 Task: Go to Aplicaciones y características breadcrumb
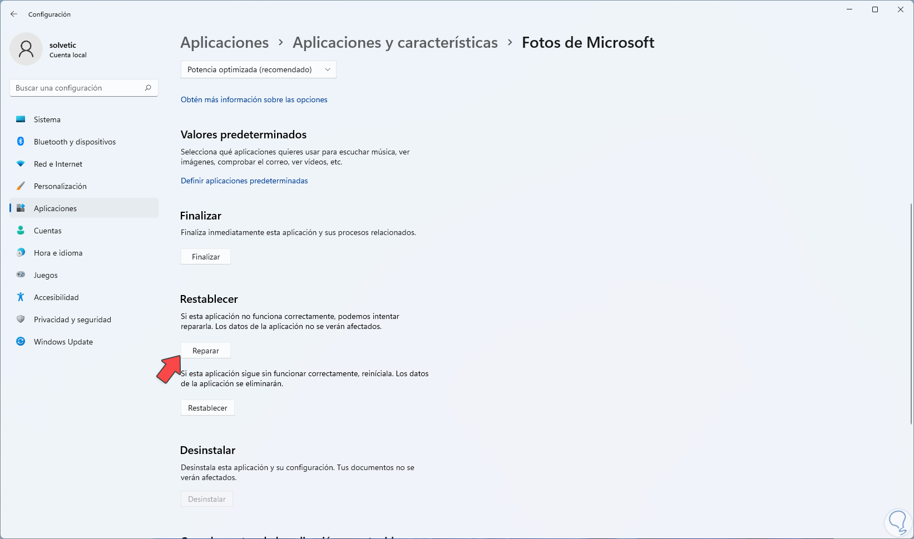(395, 43)
